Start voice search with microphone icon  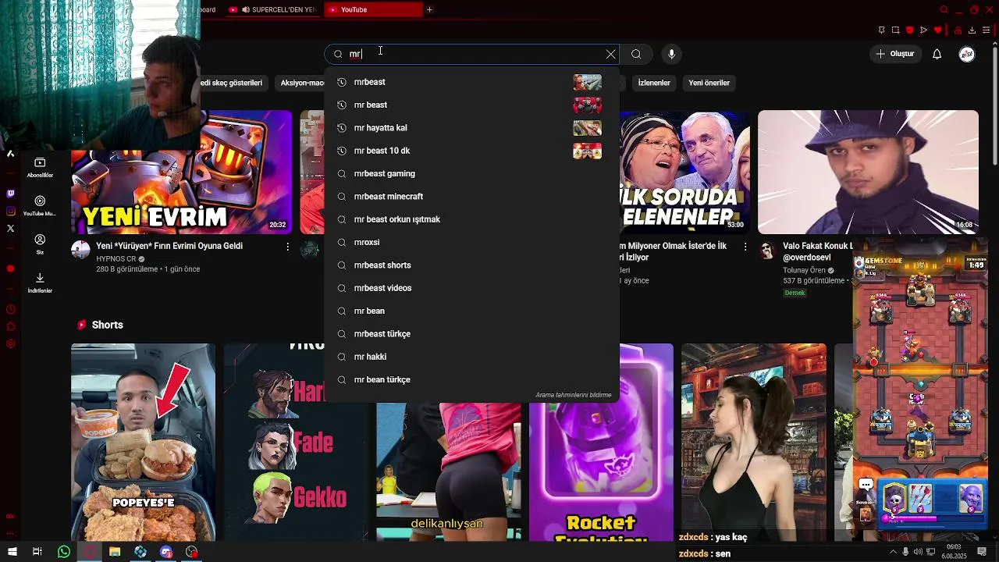click(671, 54)
